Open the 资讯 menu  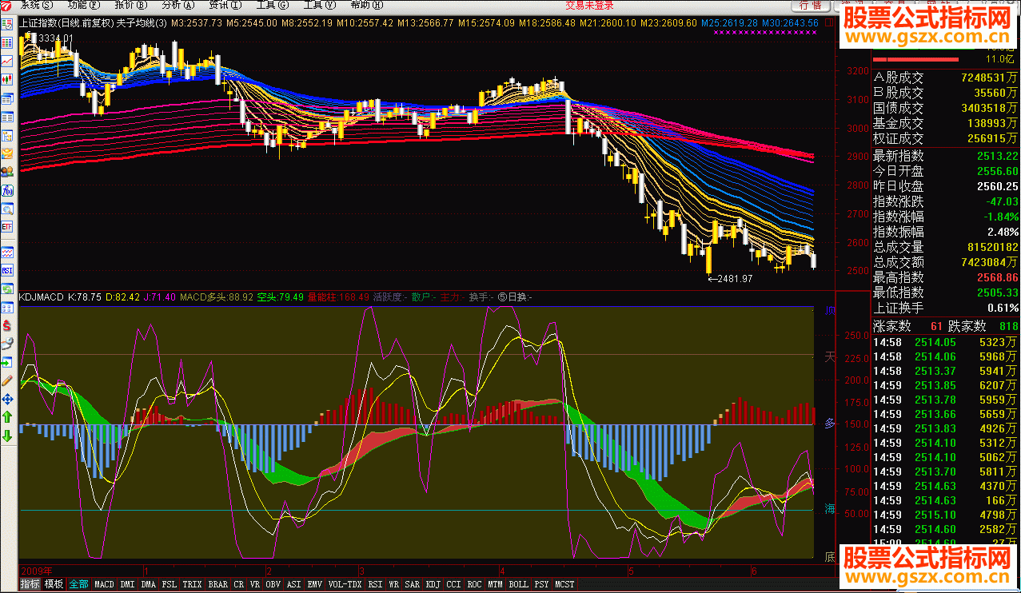[225, 5]
